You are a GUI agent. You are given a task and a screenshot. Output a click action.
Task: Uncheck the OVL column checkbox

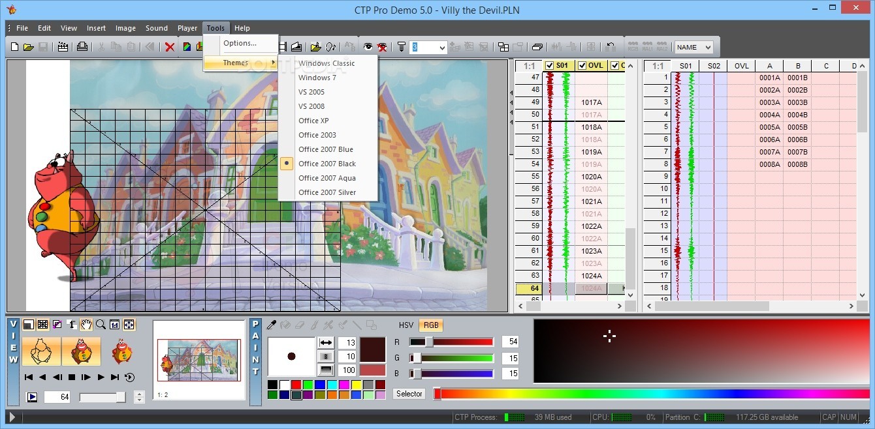582,65
